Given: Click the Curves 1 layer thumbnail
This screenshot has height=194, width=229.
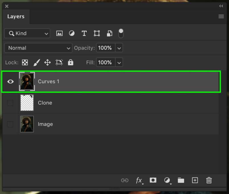Looking at the screenshot, I should [27, 81].
